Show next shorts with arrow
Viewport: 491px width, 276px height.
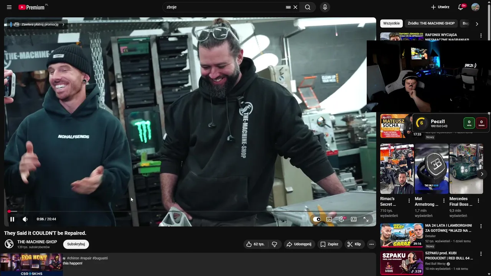click(482, 174)
